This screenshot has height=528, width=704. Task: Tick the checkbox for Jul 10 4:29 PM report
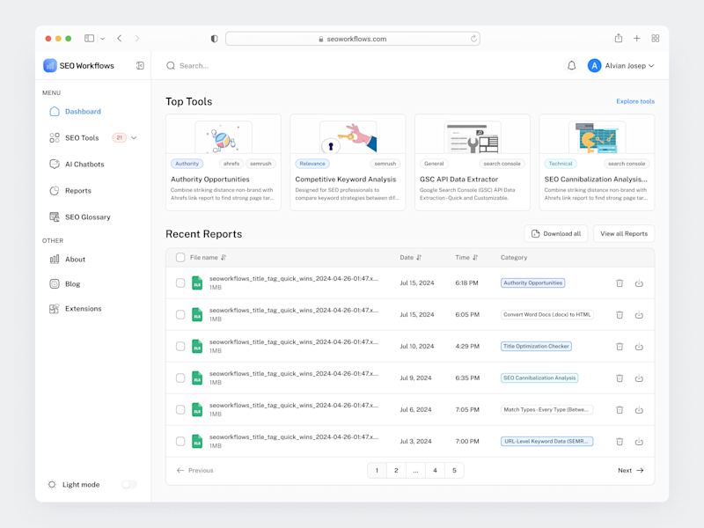(x=180, y=346)
